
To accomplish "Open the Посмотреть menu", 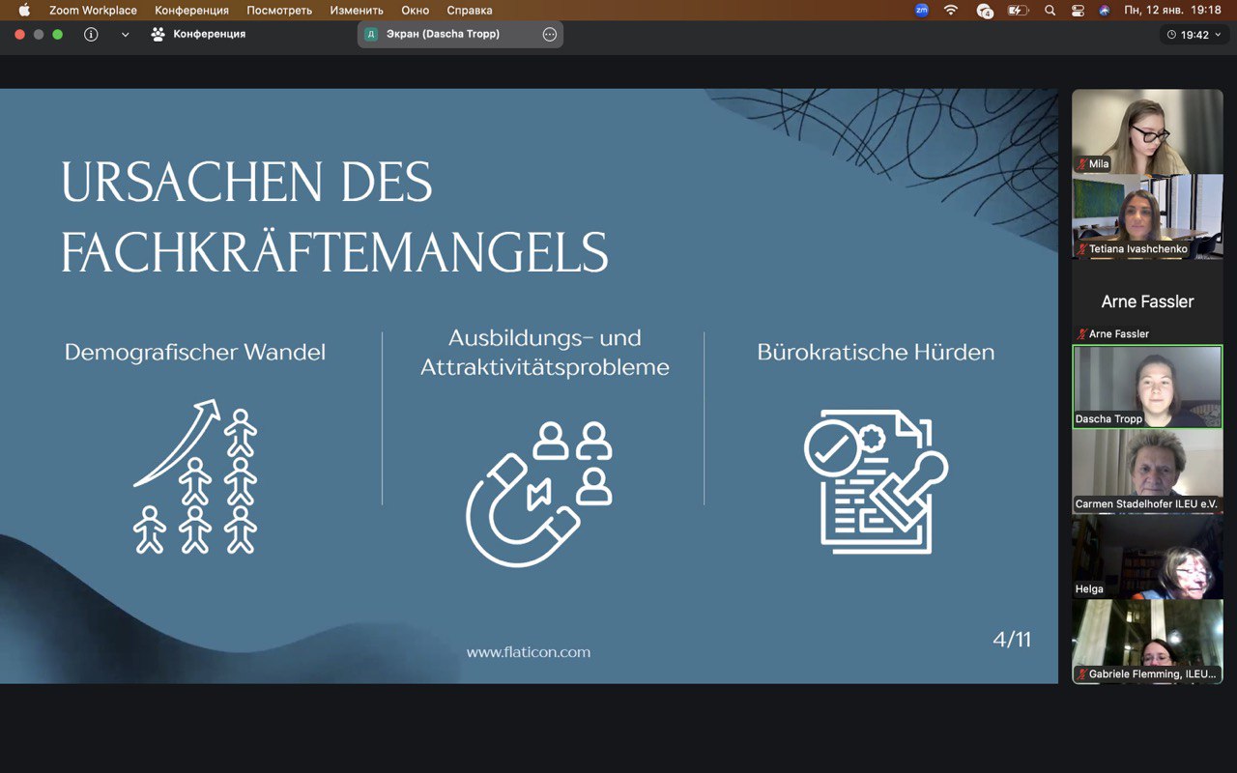I will 279,11.
